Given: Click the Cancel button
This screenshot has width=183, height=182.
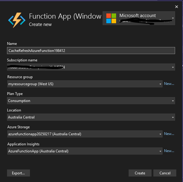Looking at the screenshot, I should tap(165, 173).
